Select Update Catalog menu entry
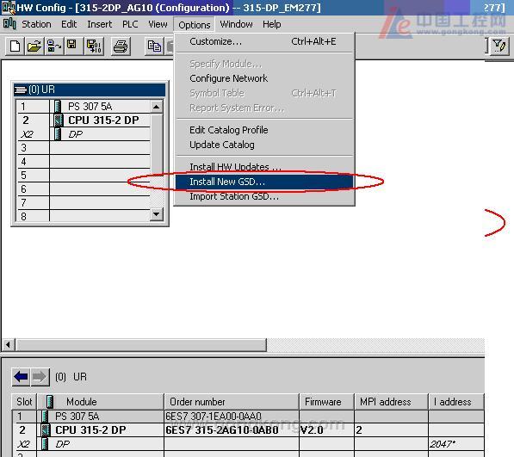Viewport: 514px width, 457px height. point(264,145)
